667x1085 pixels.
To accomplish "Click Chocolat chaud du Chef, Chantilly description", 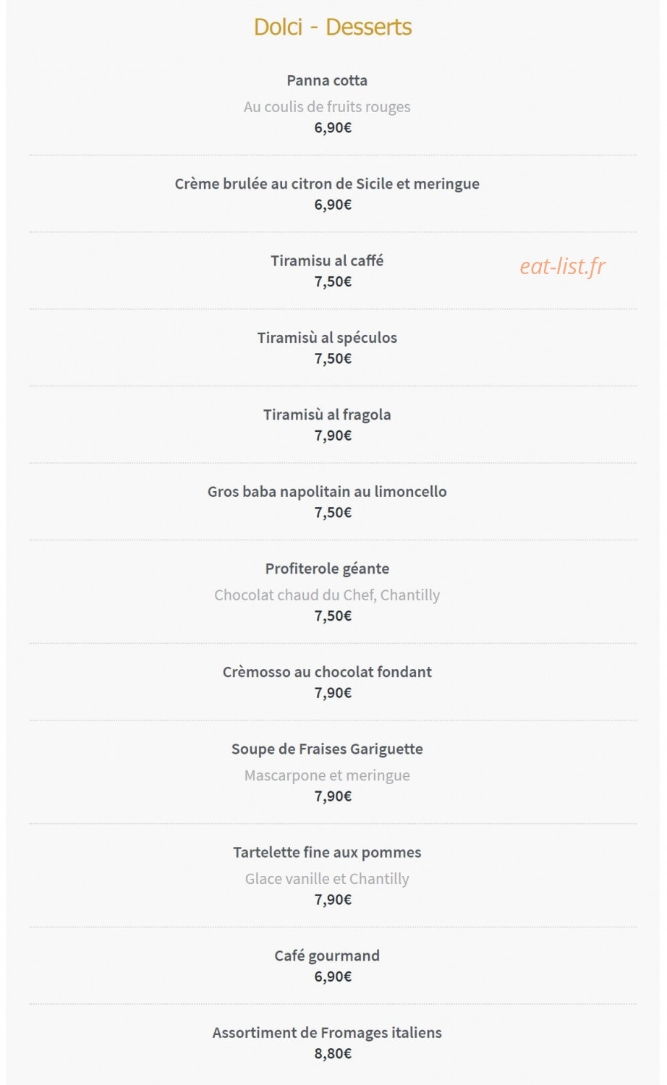I will coord(327,595).
